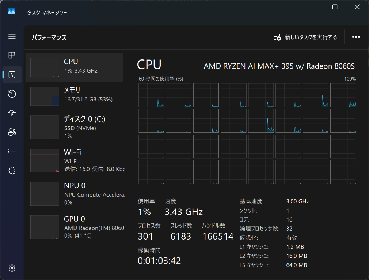Select the Performance page icon

click(x=12, y=75)
